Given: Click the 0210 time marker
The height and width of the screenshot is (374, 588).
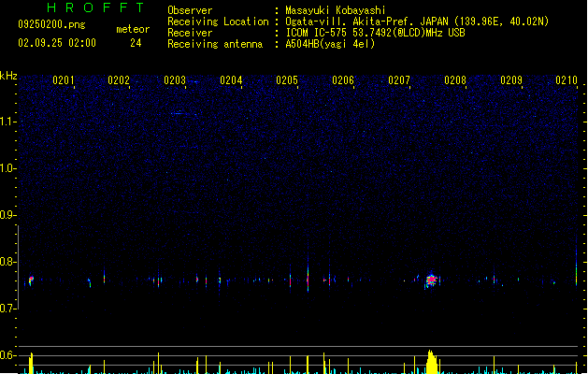Looking at the screenshot, I should [566, 80].
